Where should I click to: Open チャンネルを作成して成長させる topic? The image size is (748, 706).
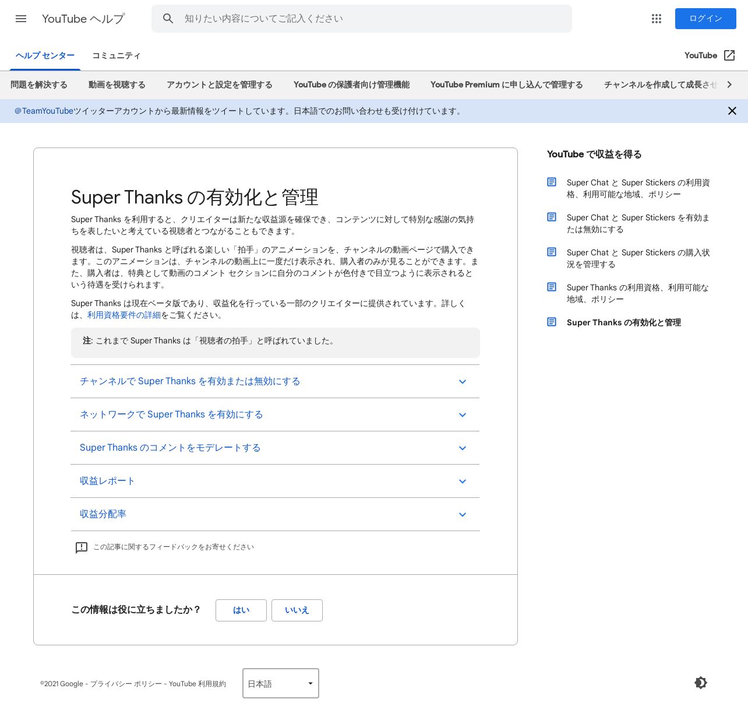point(661,85)
